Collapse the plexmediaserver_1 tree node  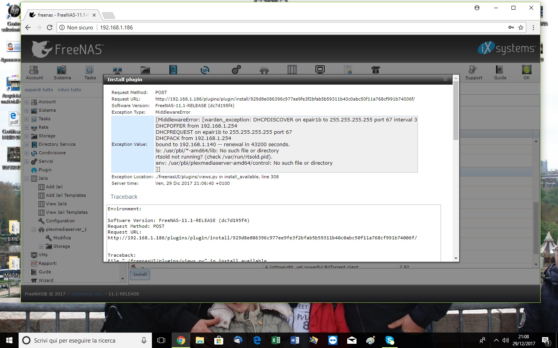[34, 230]
